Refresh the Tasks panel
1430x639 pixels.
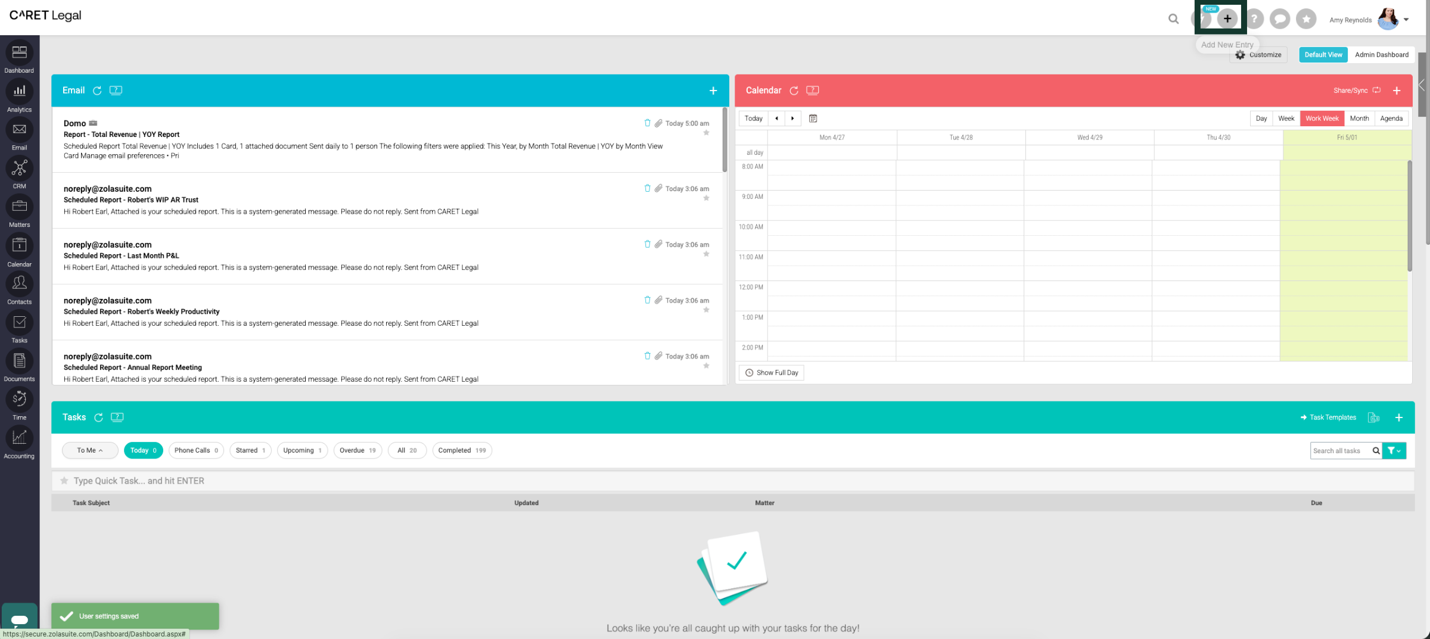[98, 417]
